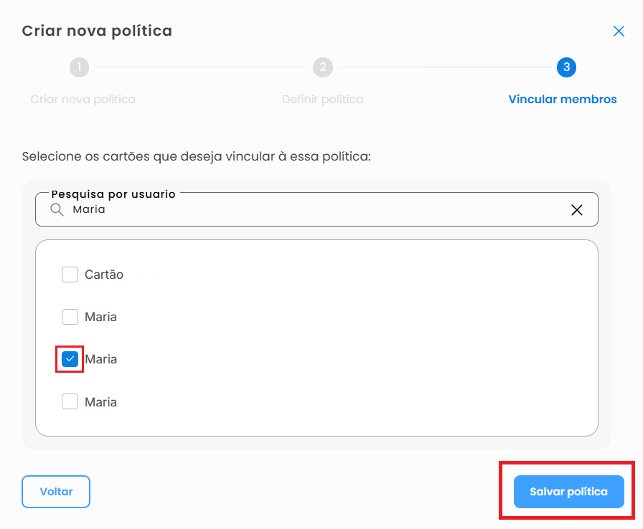Uncheck the selected Maria checkbox
The width and height of the screenshot is (643, 529).
click(70, 359)
